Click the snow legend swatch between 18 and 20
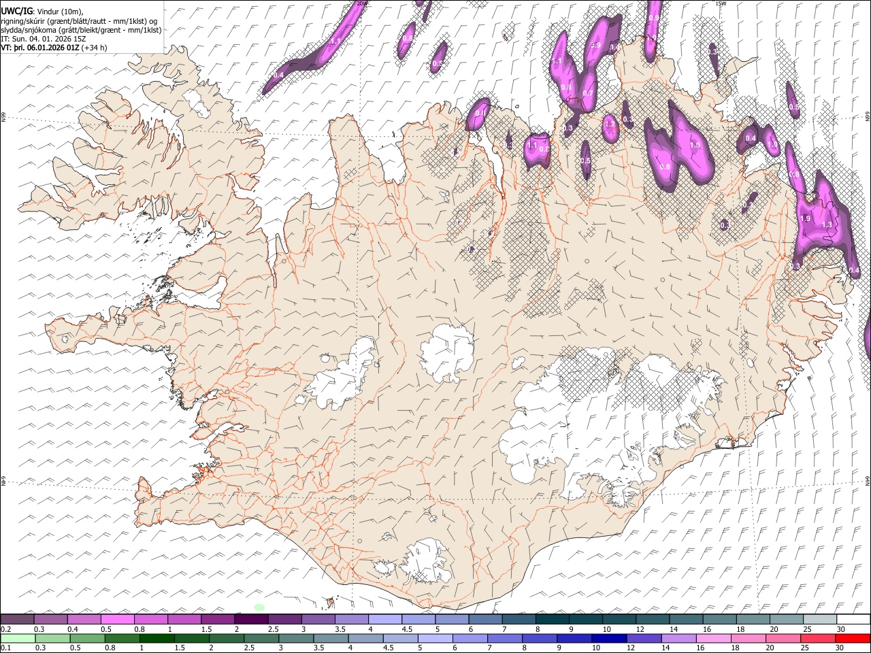871x653 pixels. [x=752, y=619]
